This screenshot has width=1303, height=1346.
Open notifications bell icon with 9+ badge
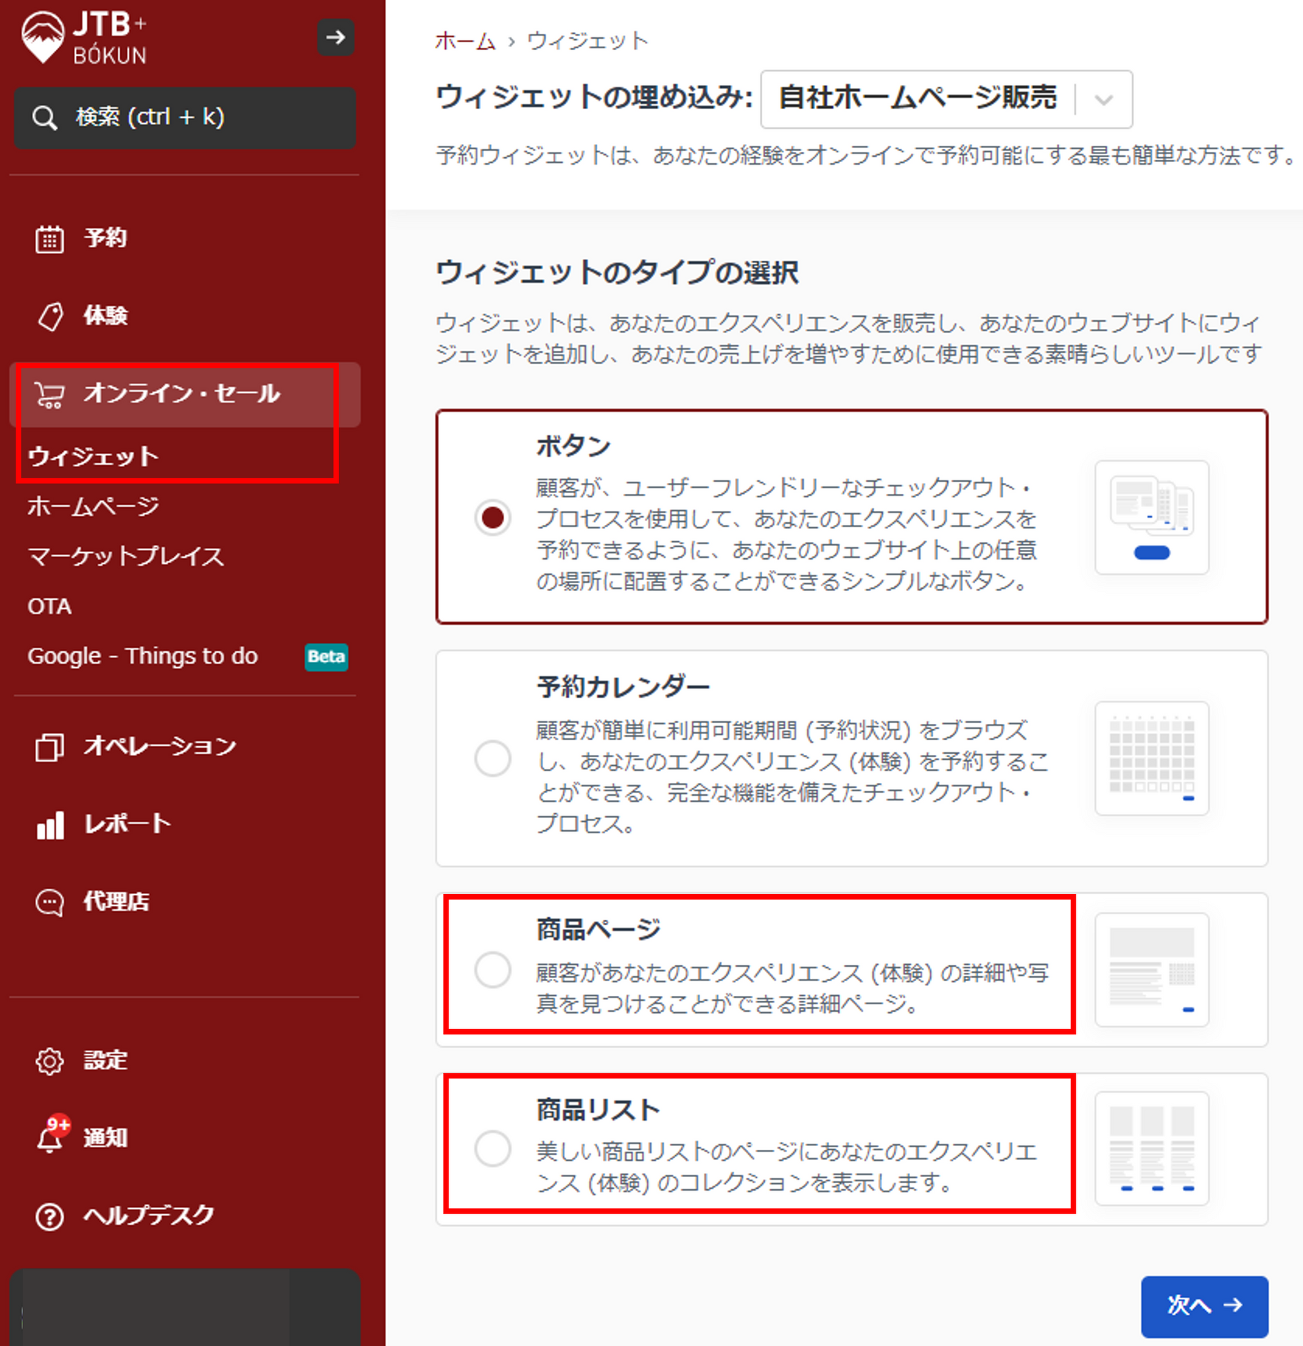click(x=50, y=1138)
